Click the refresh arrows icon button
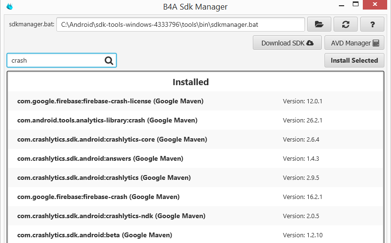This screenshot has width=391, height=243. pos(346,24)
